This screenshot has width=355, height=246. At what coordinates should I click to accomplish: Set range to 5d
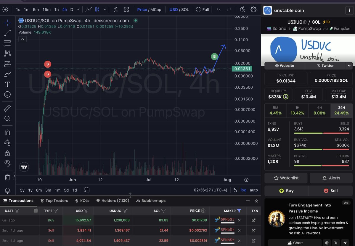click(x=66, y=190)
